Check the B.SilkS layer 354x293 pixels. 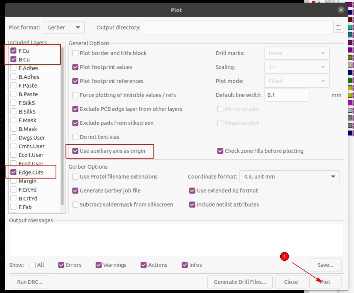pos(13,111)
